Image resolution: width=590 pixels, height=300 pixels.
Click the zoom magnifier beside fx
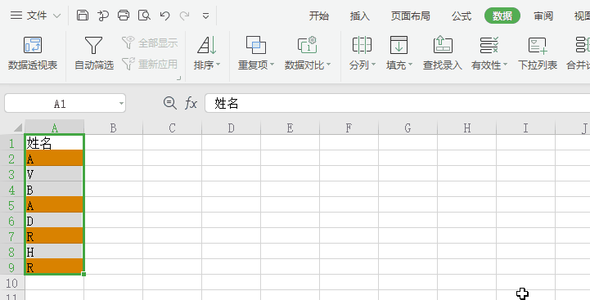click(170, 103)
